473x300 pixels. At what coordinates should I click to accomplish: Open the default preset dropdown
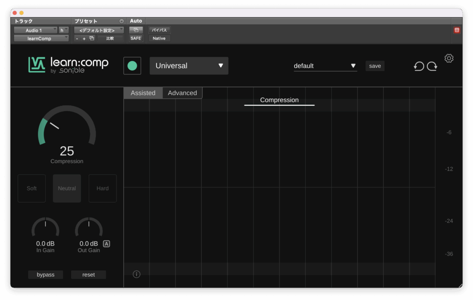point(325,66)
